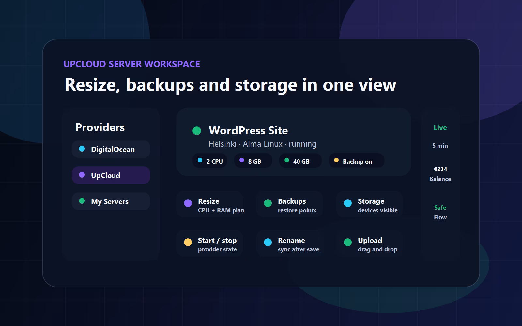Image resolution: width=522 pixels, height=326 pixels.
Task: Click the Resize, backups and storage headline
Action: 230,85
